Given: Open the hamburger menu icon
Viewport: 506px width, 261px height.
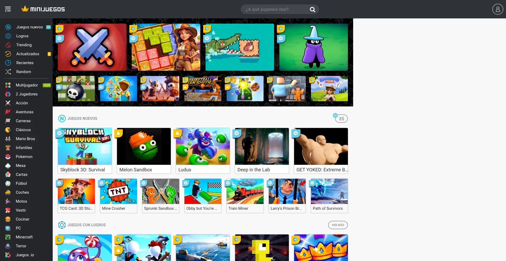Looking at the screenshot, I should (x=8, y=9).
